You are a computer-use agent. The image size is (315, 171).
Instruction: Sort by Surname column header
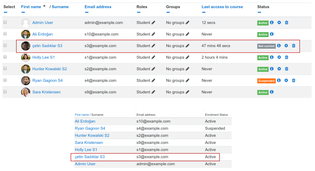[60, 7]
